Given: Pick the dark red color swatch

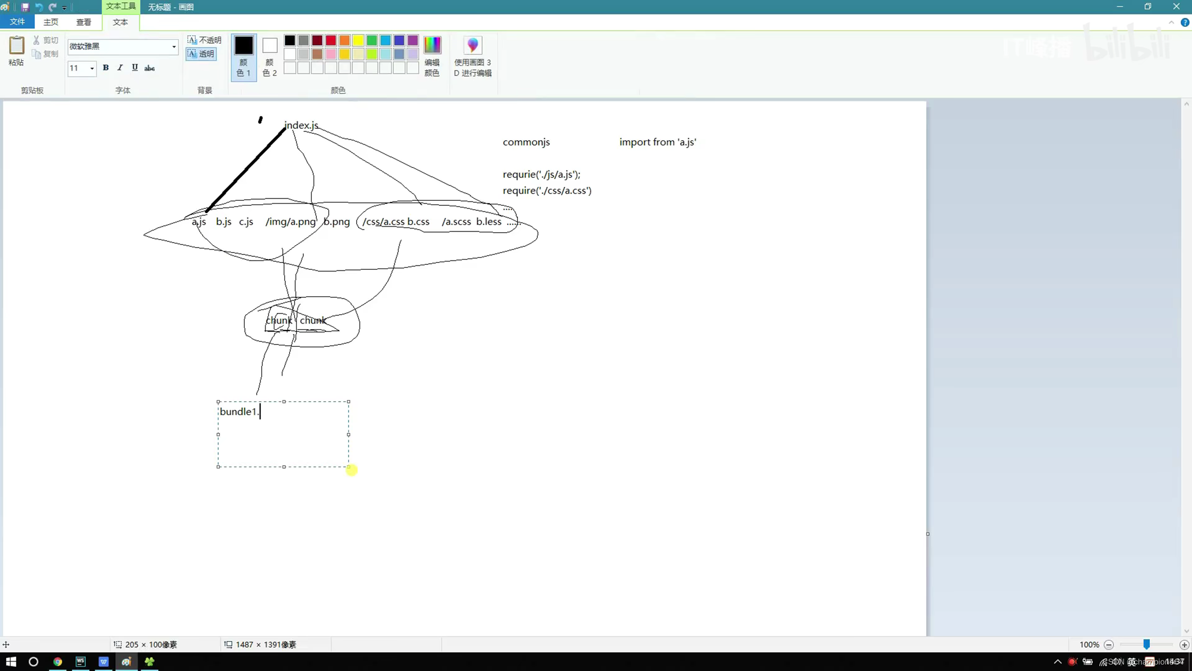Looking at the screenshot, I should click(317, 40).
